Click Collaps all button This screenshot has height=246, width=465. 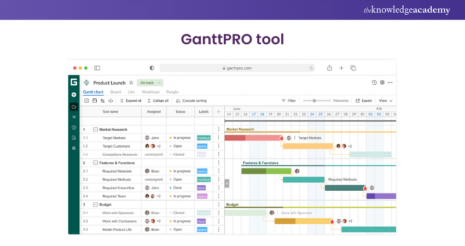pyautogui.click(x=158, y=101)
